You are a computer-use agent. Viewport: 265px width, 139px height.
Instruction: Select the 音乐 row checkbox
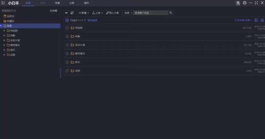(67, 62)
